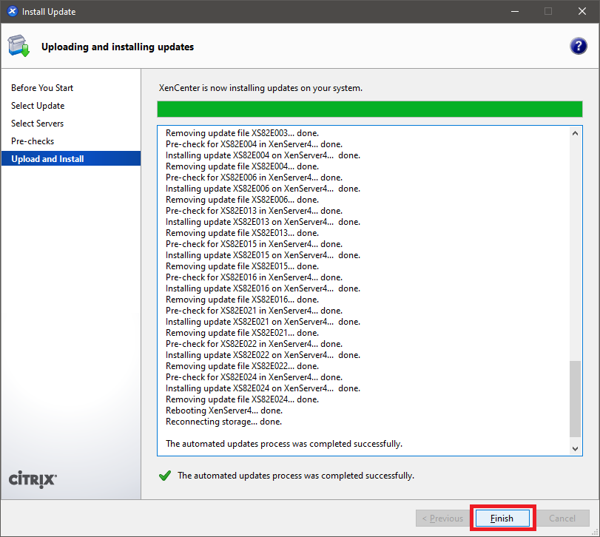Click the 'Rebooting XenServer4... done.' log line
600x537 pixels.
224,411
